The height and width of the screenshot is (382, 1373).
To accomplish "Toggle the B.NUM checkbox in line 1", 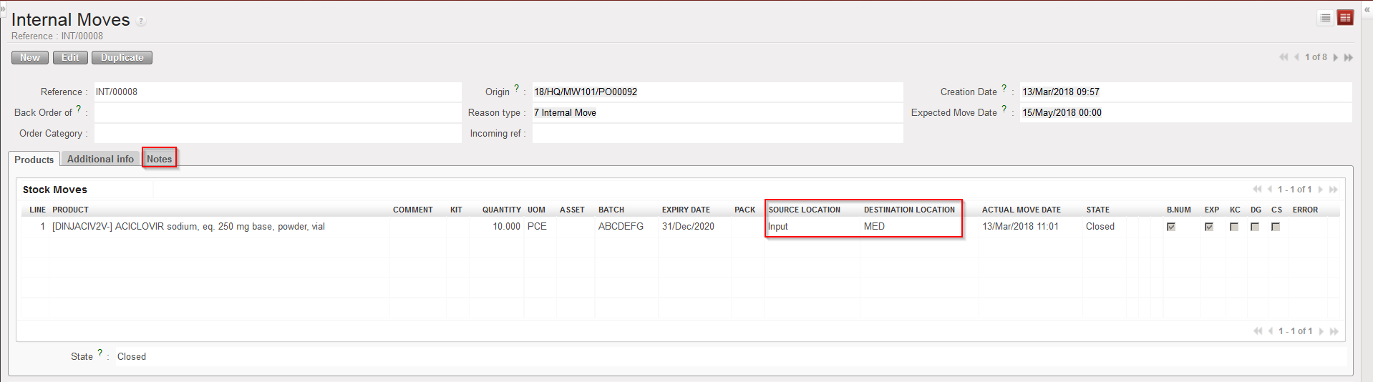I will 1171,227.
